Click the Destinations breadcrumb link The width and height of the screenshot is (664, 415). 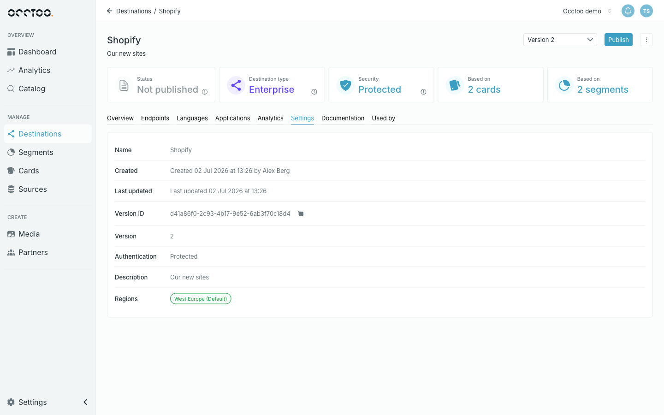[134, 11]
